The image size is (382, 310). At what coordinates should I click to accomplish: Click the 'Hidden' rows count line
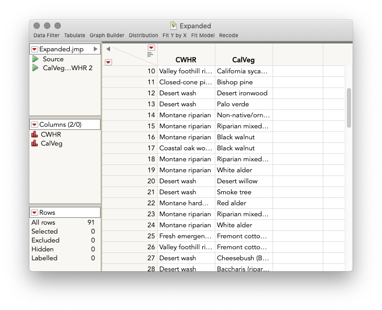[63, 249]
